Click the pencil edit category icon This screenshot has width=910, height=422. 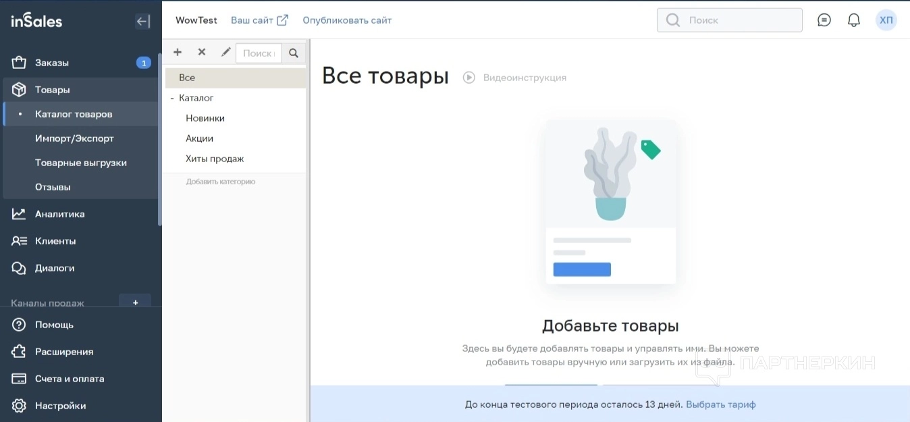[225, 52]
